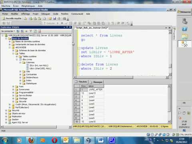The width and height of the screenshot is (192, 144).
Task: Select the Réplication folder
Action: tap(17, 116)
